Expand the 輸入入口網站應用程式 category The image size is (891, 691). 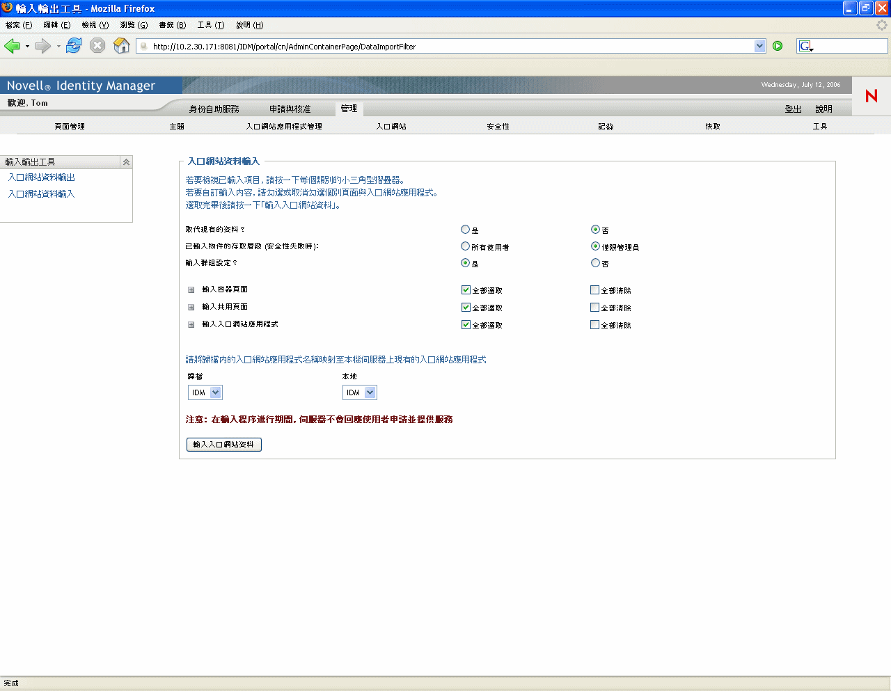[191, 325]
